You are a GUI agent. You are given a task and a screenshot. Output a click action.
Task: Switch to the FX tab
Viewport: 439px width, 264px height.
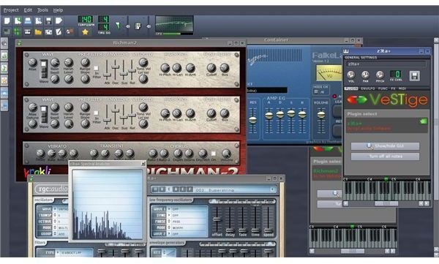(393, 88)
